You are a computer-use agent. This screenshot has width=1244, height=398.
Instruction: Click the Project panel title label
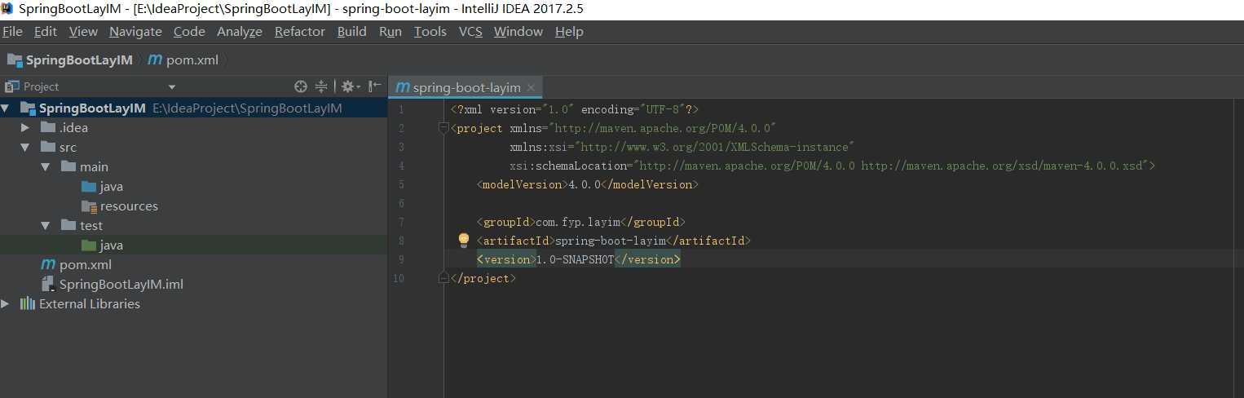tap(42, 86)
